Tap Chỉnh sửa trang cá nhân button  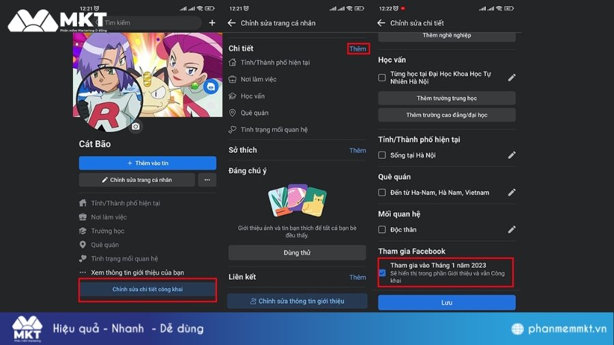pyautogui.click(x=137, y=180)
